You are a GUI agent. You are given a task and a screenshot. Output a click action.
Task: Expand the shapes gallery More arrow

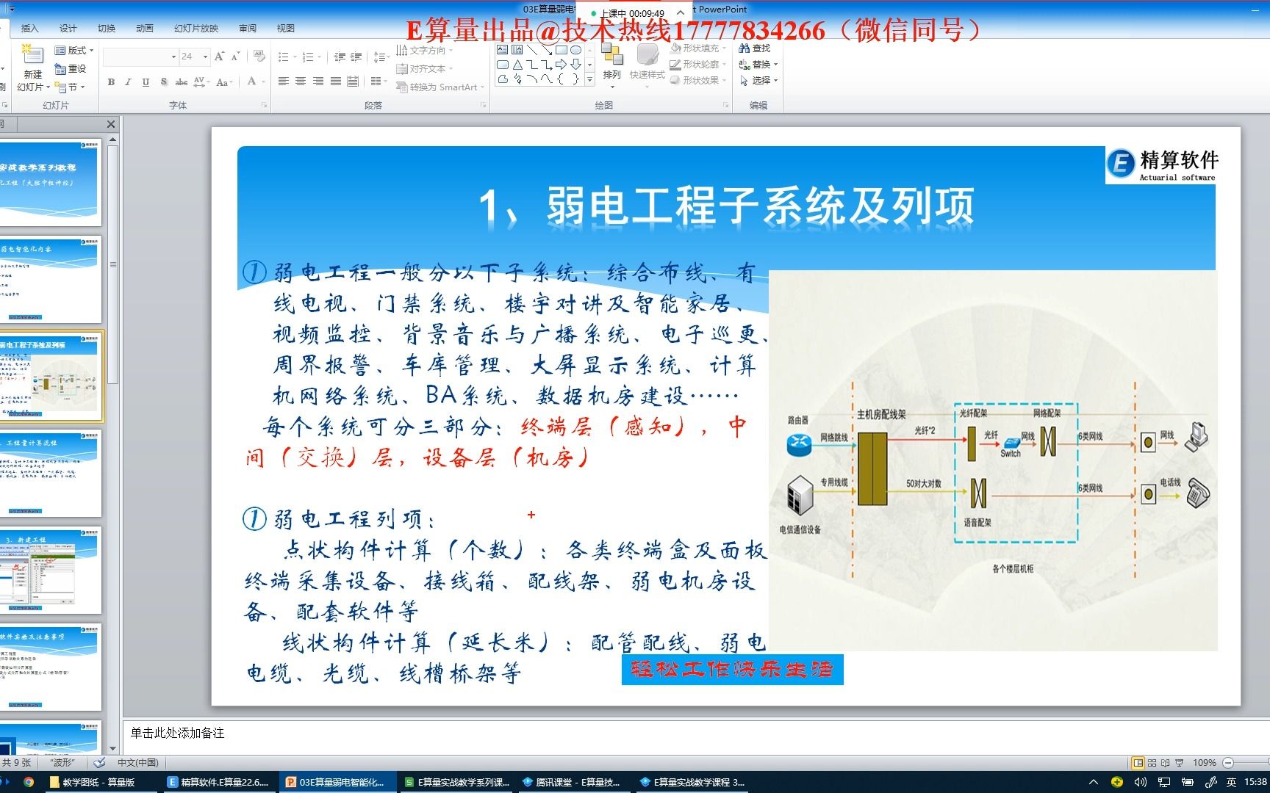[589, 80]
